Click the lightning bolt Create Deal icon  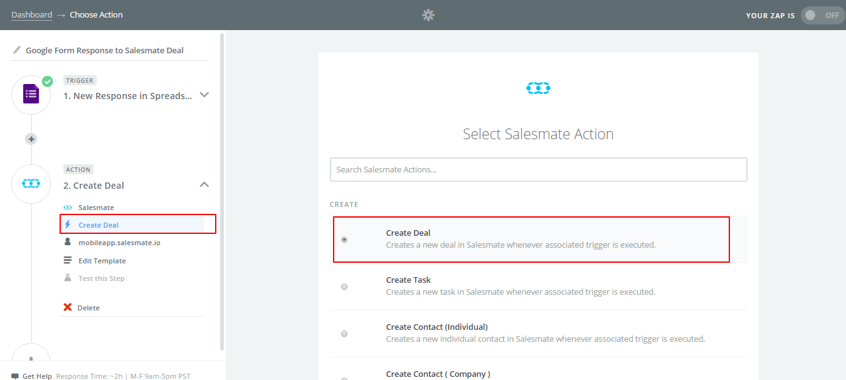(x=68, y=224)
